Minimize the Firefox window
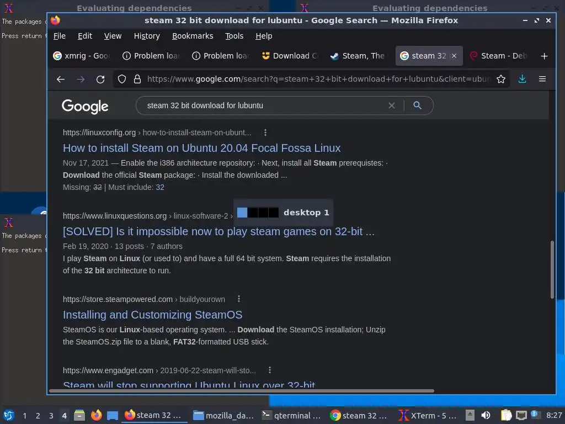The height and width of the screenshot is (424, 565). [525, 20]
